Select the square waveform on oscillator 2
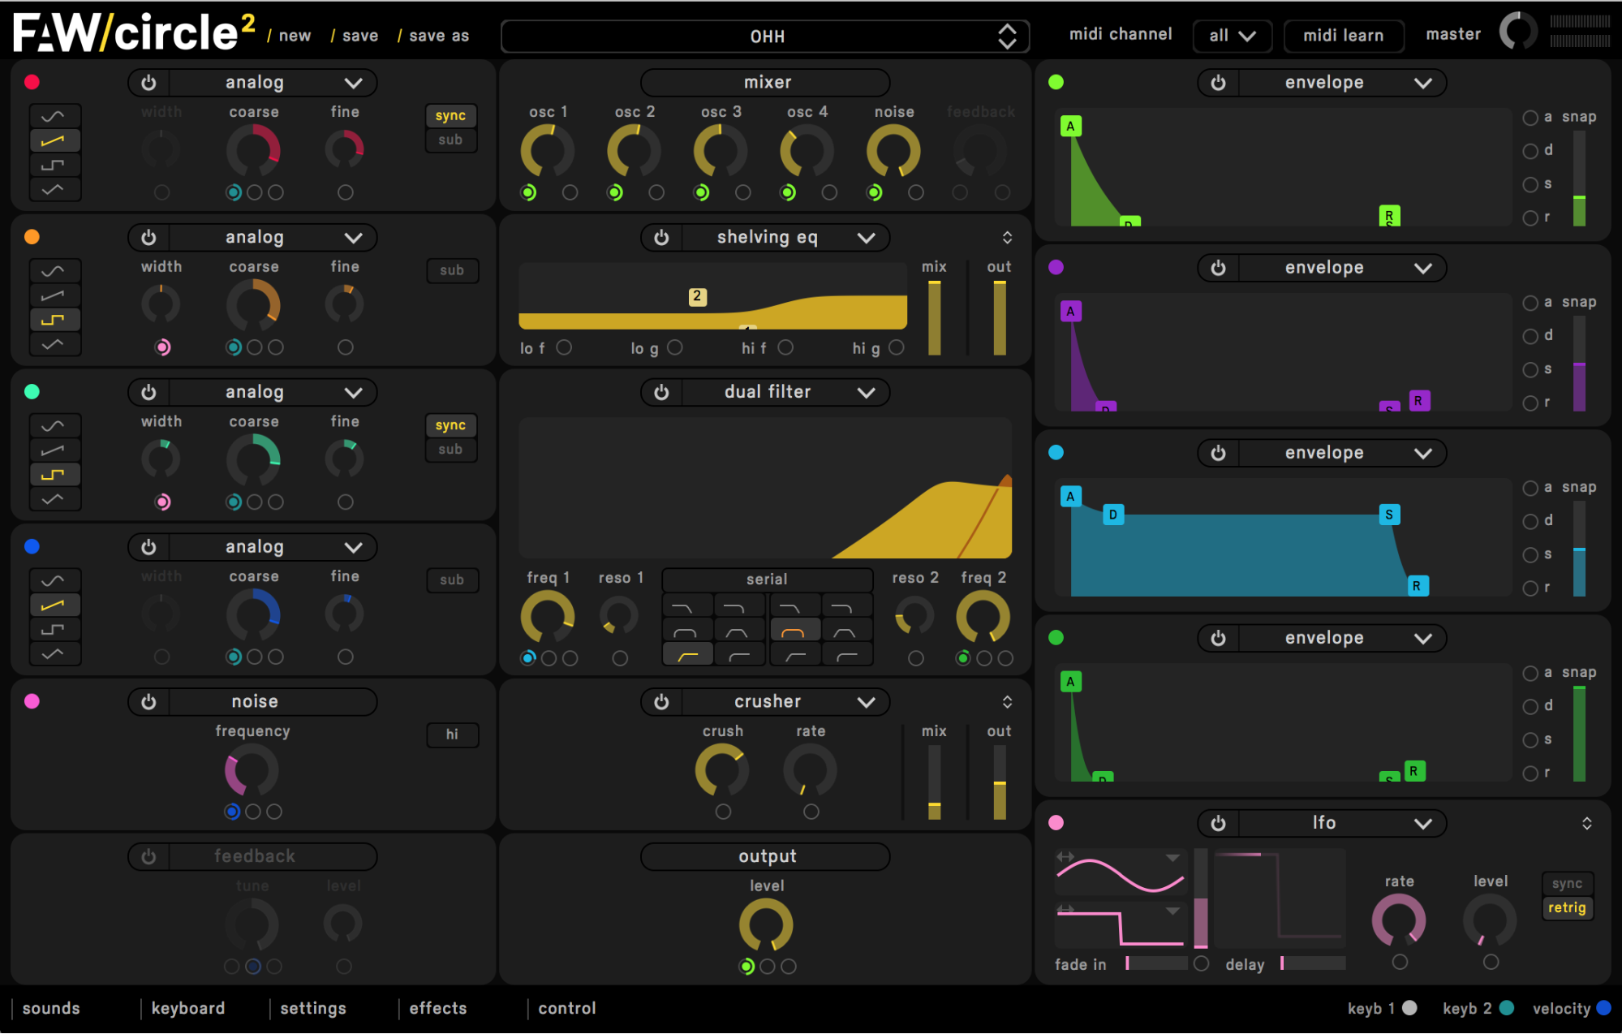Screen dimensions: 1622x1034 (x=54, y=321)
